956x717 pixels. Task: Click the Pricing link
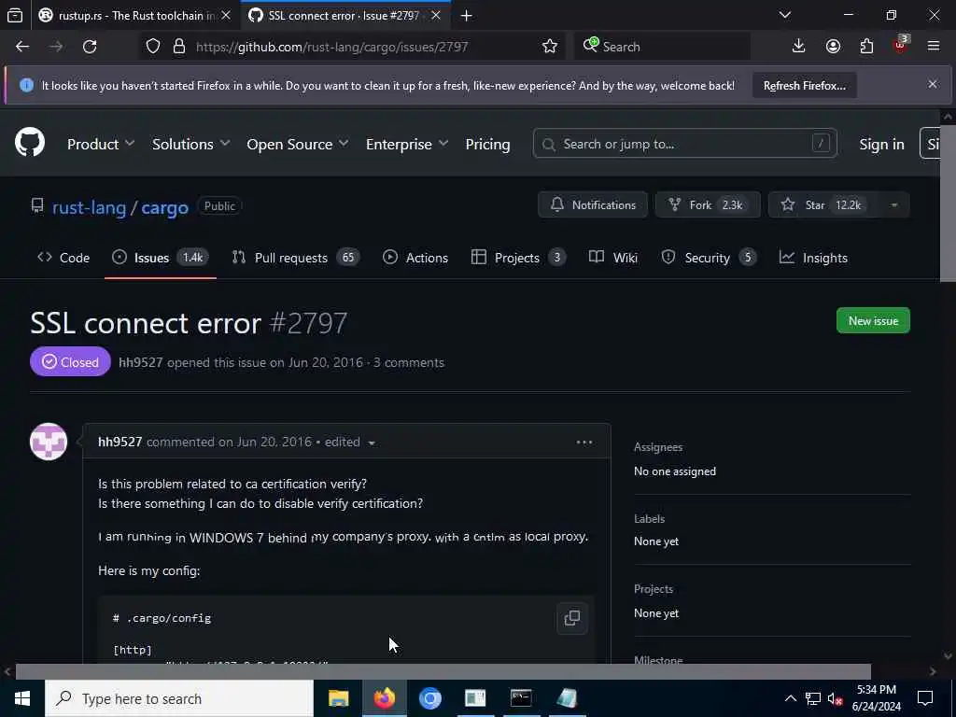coord(487,144)
